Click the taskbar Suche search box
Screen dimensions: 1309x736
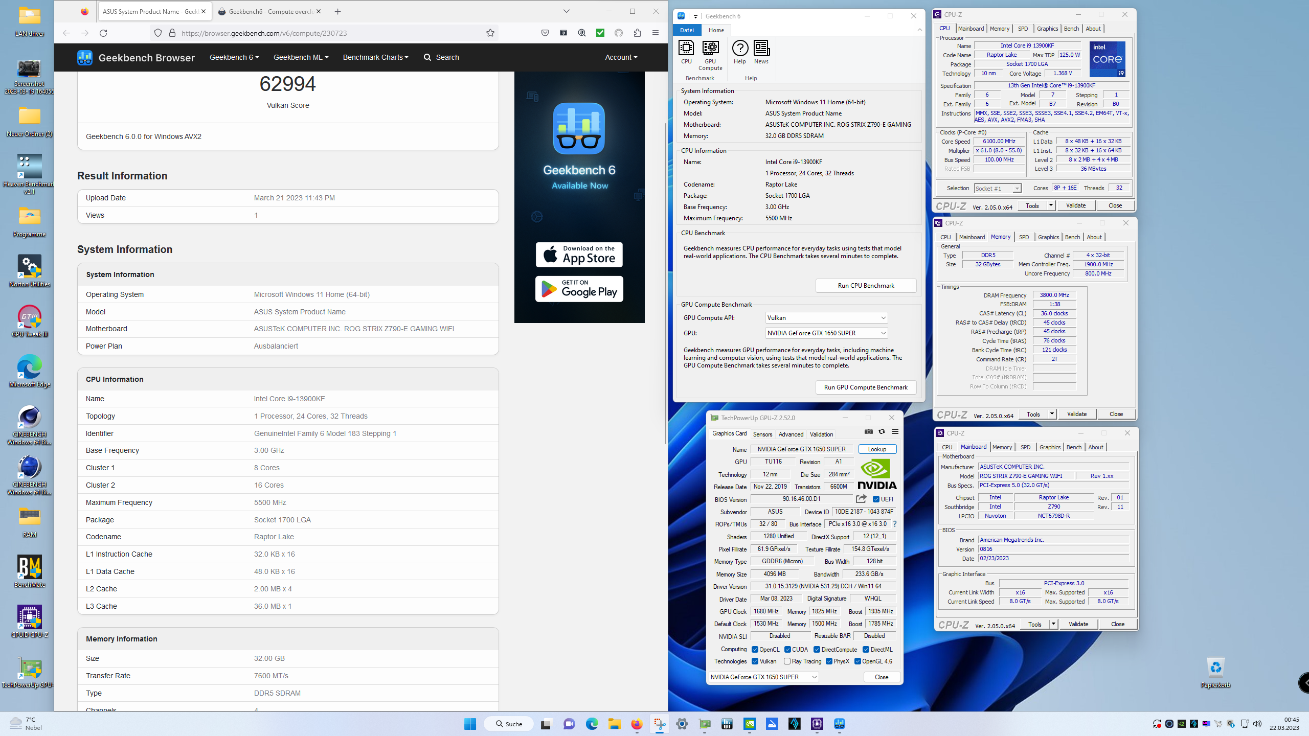tap(508, 724)
